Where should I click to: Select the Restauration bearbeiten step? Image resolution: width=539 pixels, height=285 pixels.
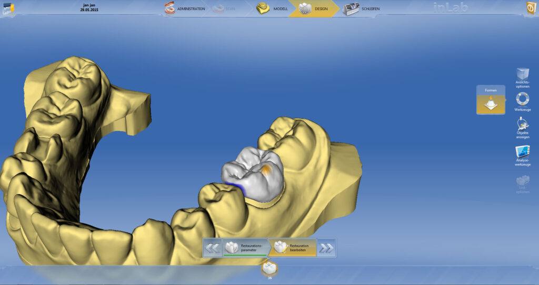pyautogui.click(x=293, y=248)
